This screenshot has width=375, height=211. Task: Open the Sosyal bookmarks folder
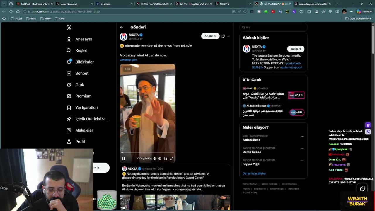coord(16,18)
